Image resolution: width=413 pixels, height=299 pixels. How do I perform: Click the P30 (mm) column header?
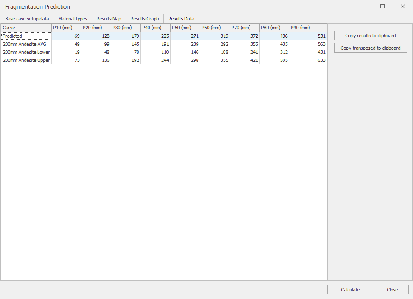(126, 28)
